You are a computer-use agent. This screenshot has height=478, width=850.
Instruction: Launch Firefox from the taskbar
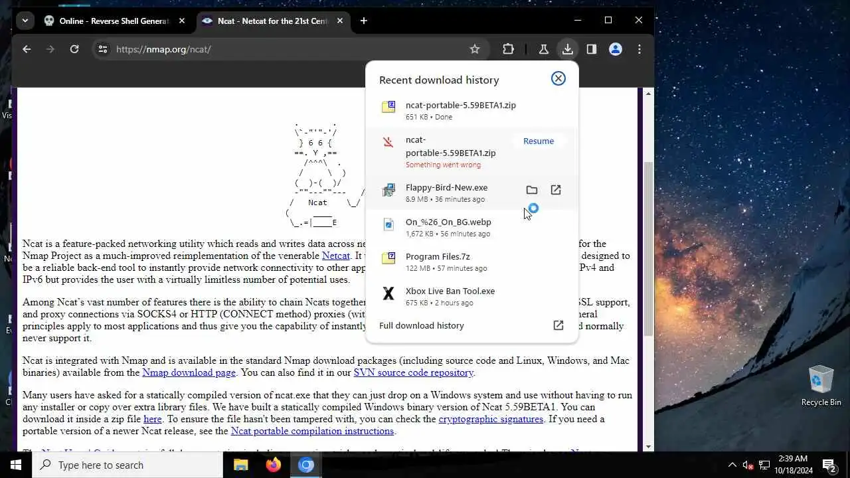tap(274, 465)
